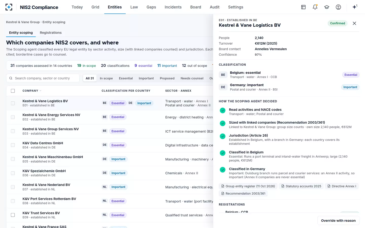This screenshot has height=228, width=365.
Task: Filter list by Proposed
Action: tap(167, 78)
